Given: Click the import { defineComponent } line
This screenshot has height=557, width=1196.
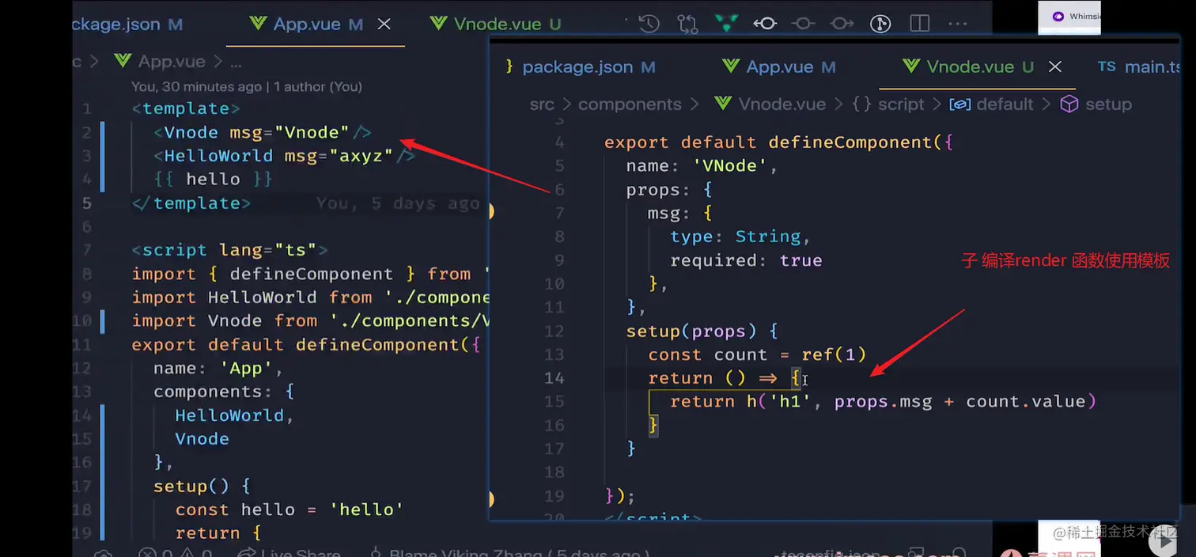Looking at the screenshot, I should point(311,274).
